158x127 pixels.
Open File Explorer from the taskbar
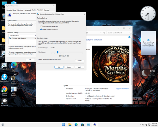coord(70,125)
